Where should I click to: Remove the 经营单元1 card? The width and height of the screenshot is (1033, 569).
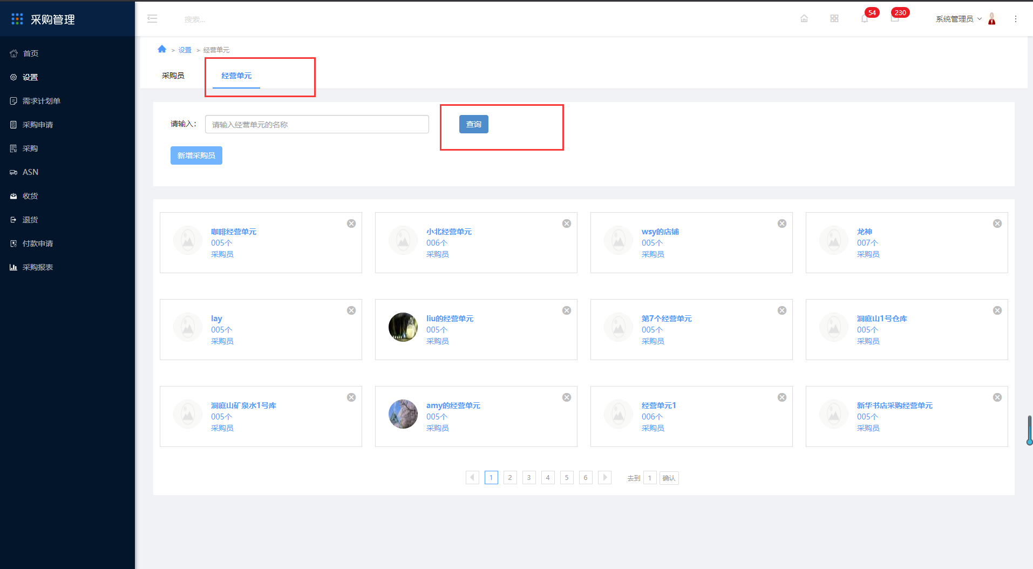pyautogui.click(x=782, y=397)
